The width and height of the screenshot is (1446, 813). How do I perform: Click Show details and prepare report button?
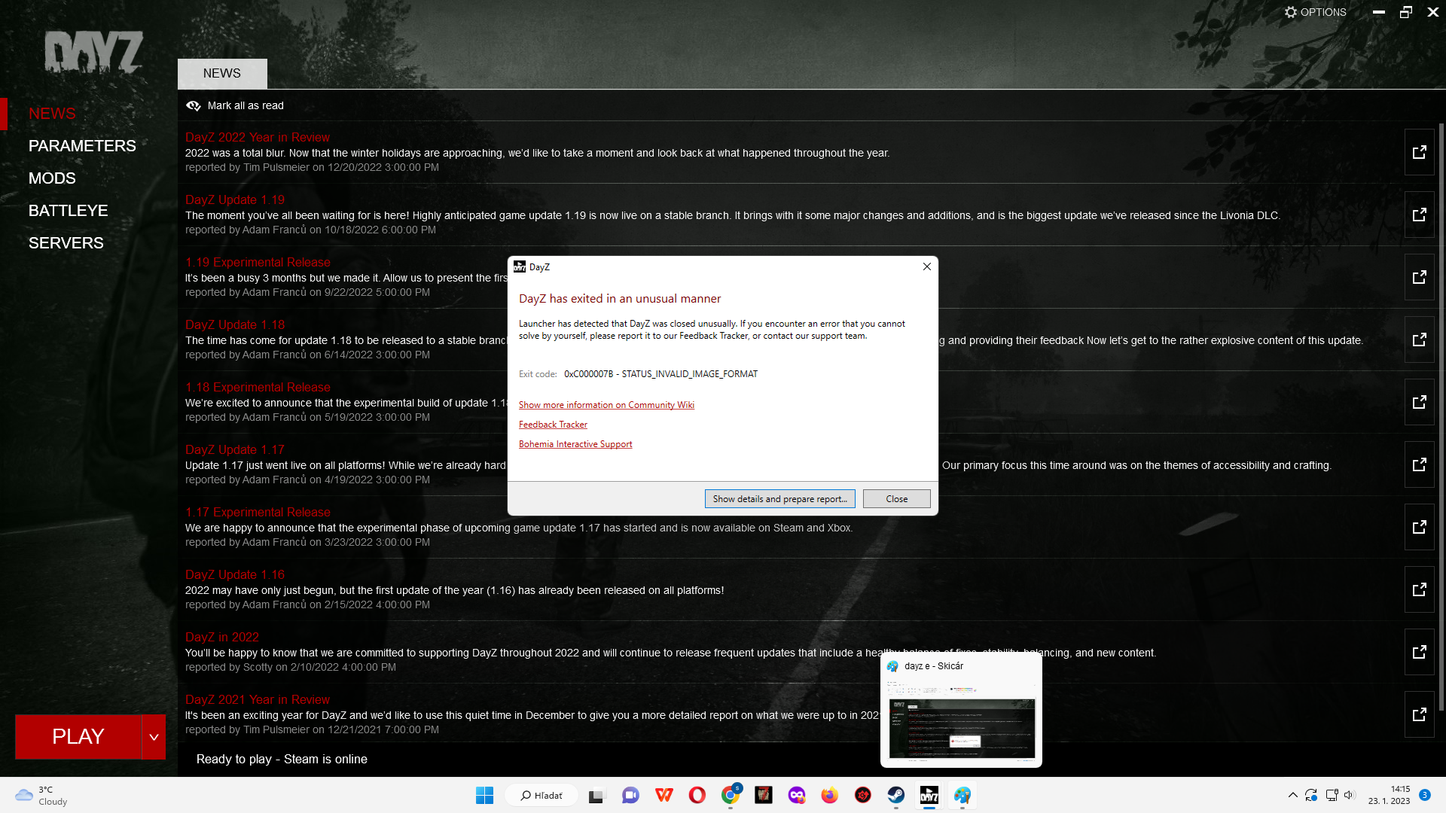click(779, 499)
